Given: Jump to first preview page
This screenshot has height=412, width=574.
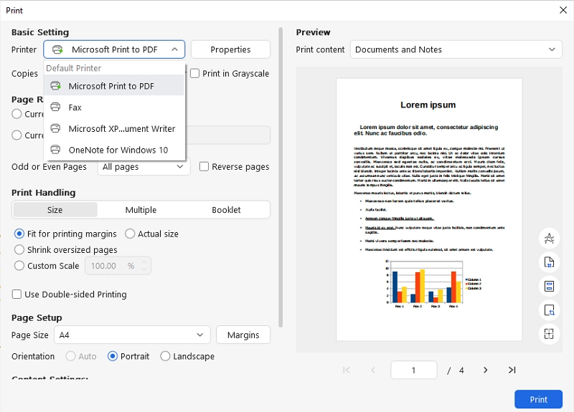Looking at the screenshot, I should pyautogui.click(x=347, y=370).
